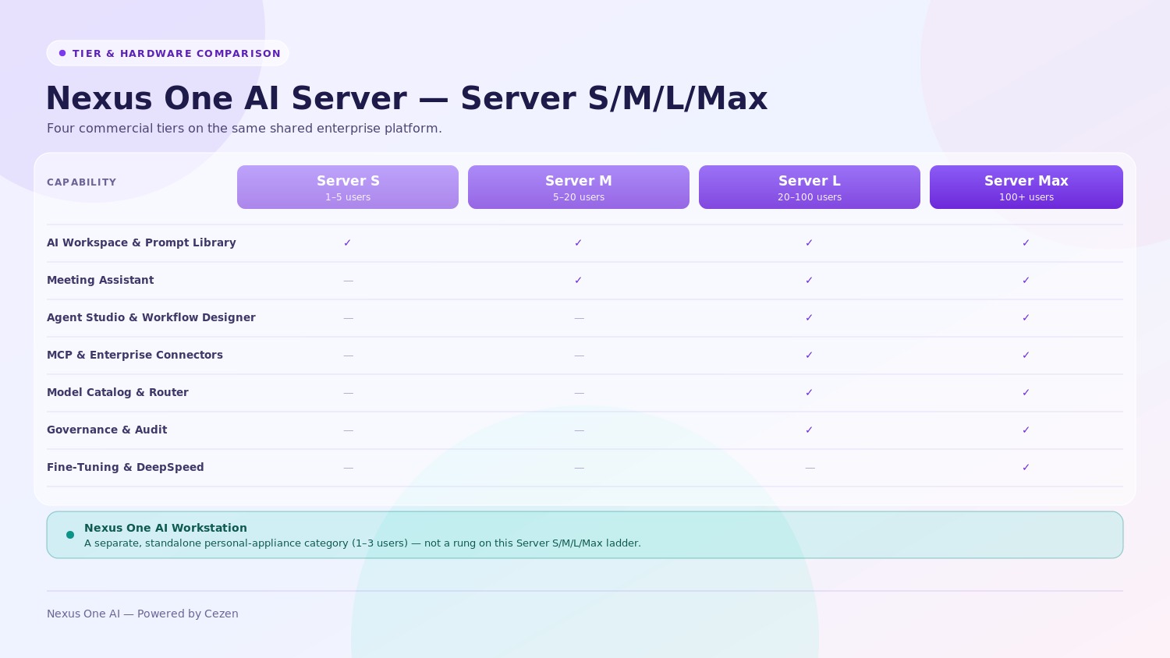Click Model Catalog dash under Server S
The width and height of the screenshot is (1170, 658).
click(348, 393)
